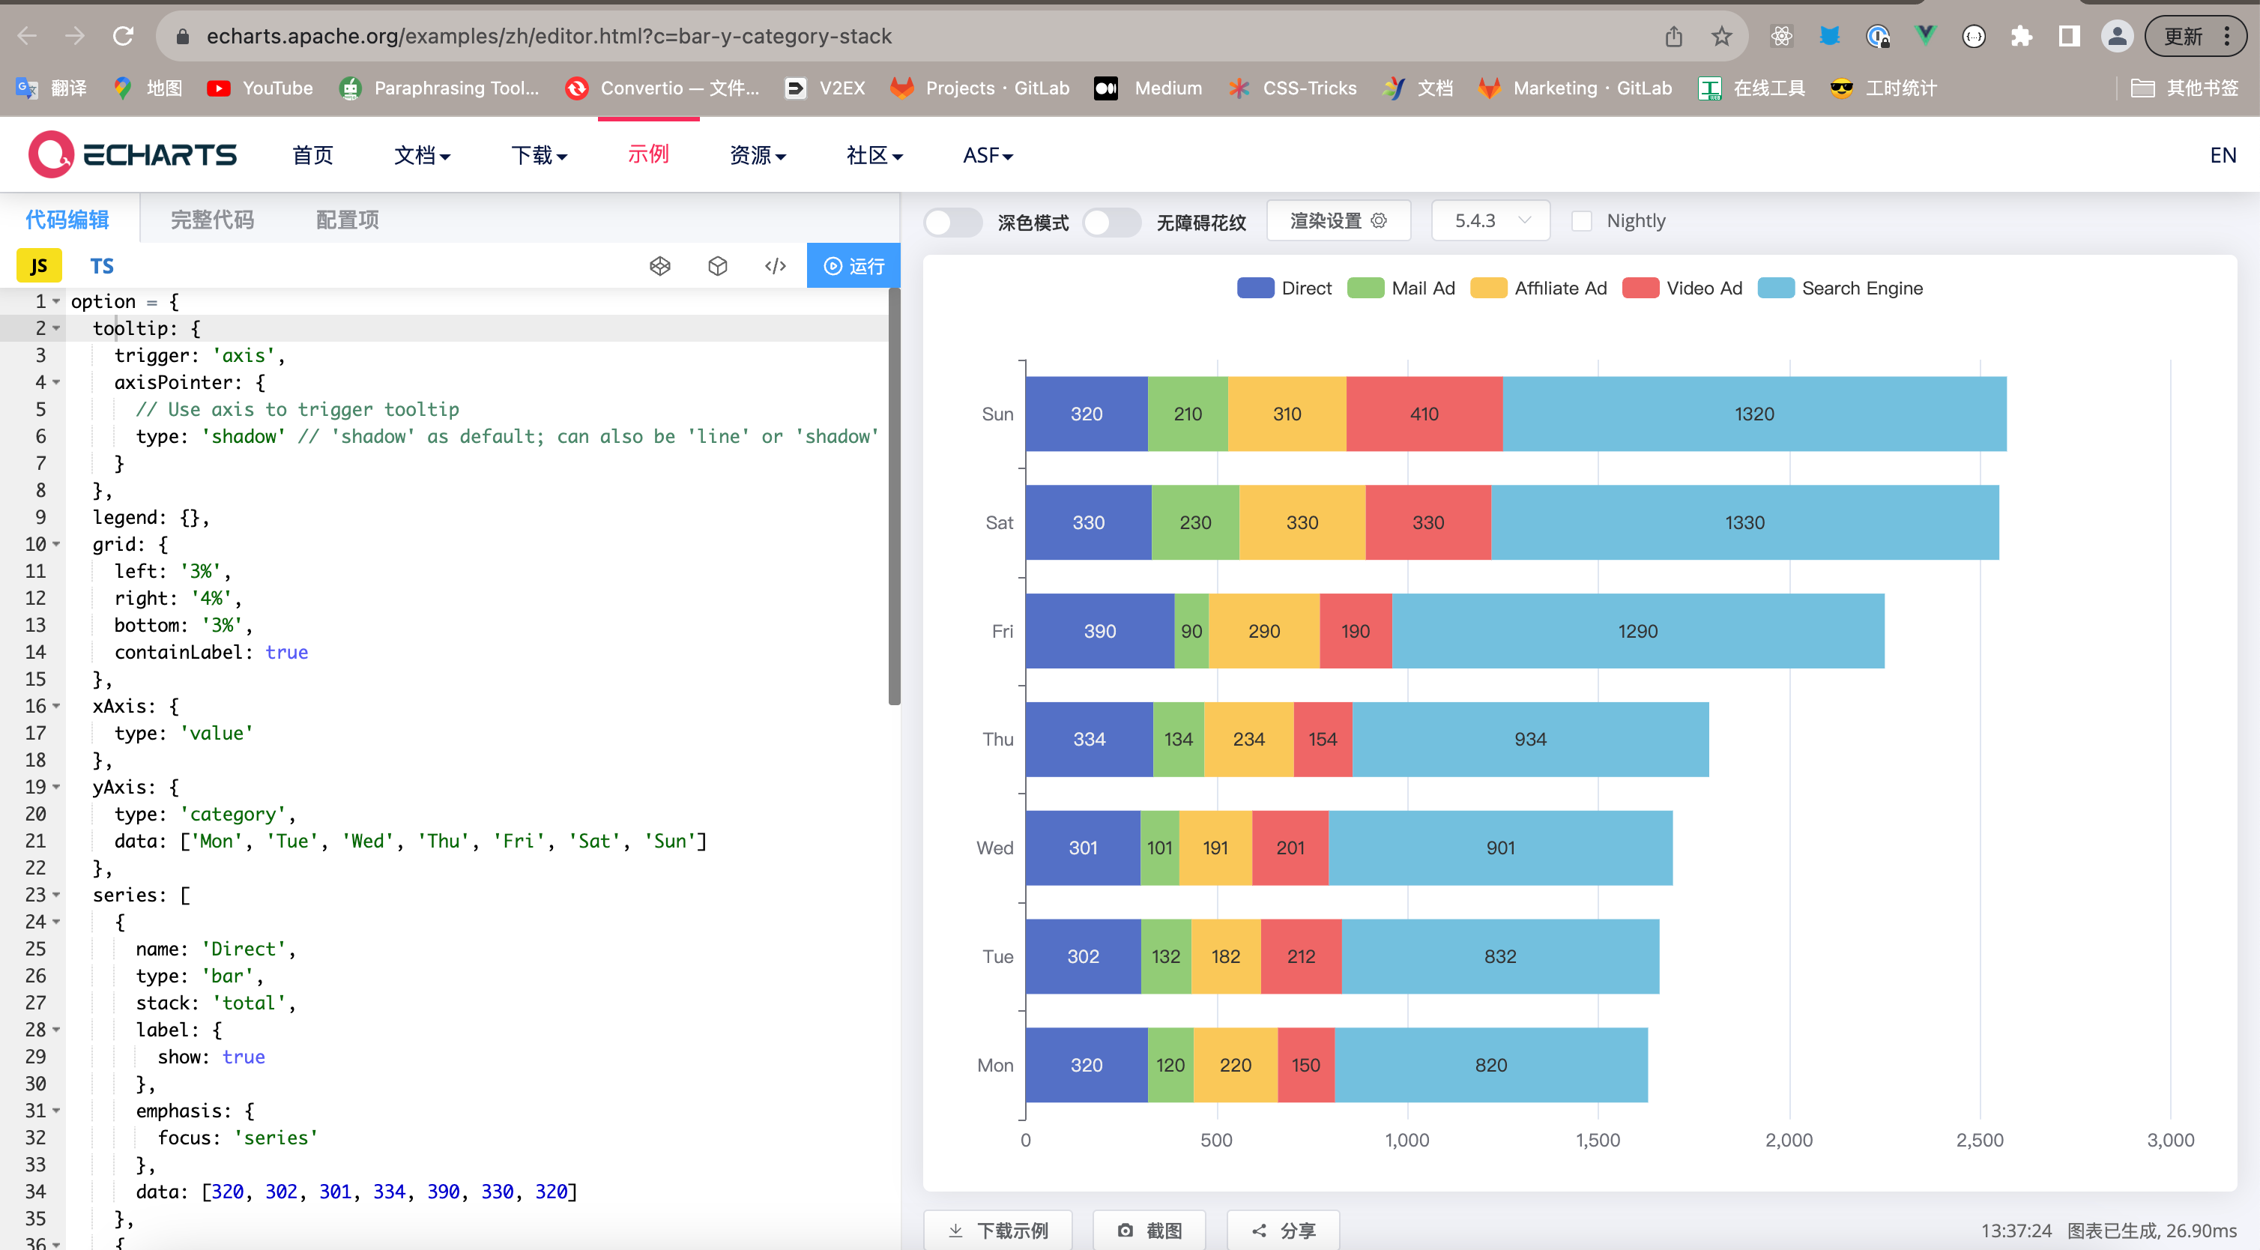This screenshot has width=2260, height=1250.
Task: Check the Nightly checkbox
Action: pos(1582,221)
